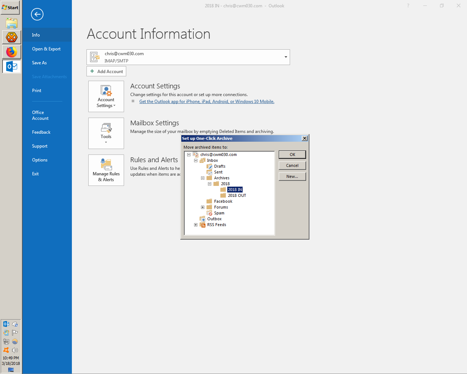
Task: Close the One-Click Archive dialog
Action: [x=305, y=138]
